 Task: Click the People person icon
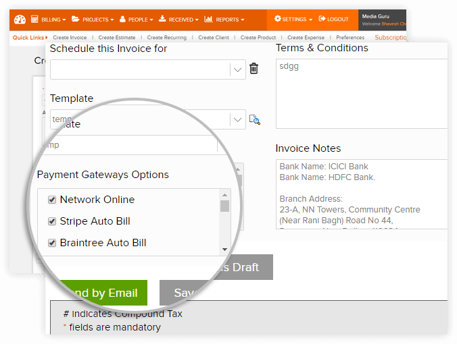click(123, 19)
